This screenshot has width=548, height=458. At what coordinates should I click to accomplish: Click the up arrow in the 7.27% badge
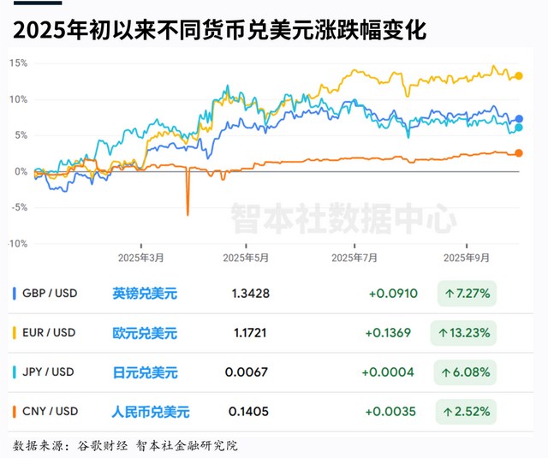point(449,294)
